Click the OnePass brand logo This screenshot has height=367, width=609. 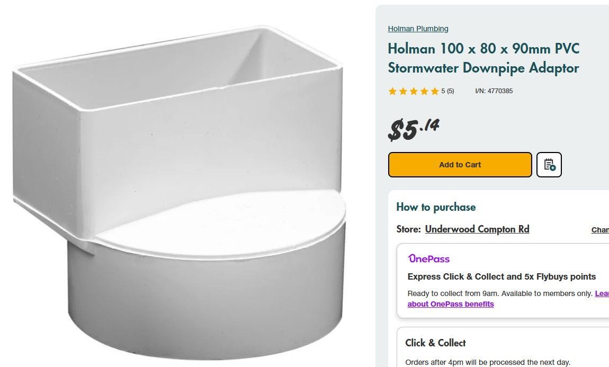click(x=428, y=259)
